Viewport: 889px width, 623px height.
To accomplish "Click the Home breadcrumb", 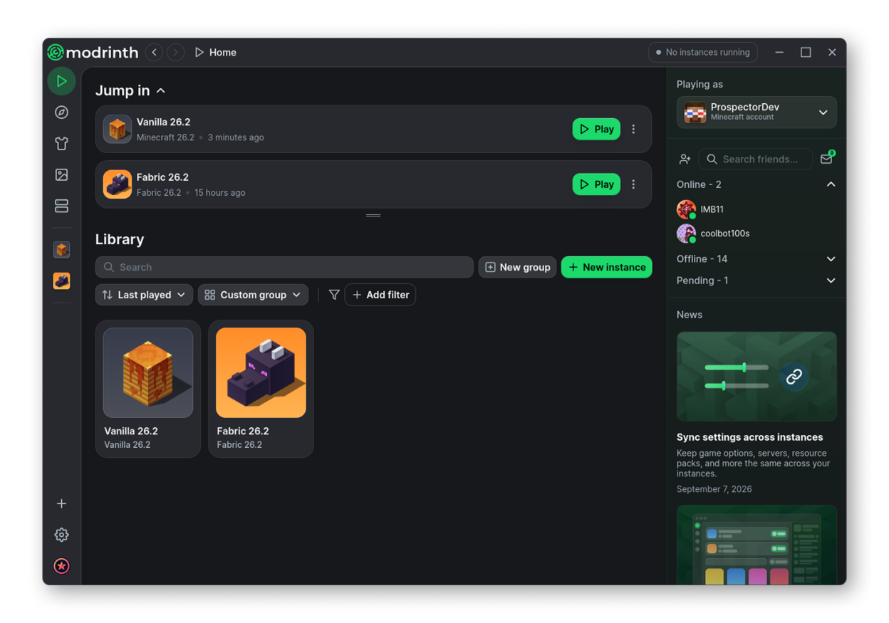I will pos(215,52).
